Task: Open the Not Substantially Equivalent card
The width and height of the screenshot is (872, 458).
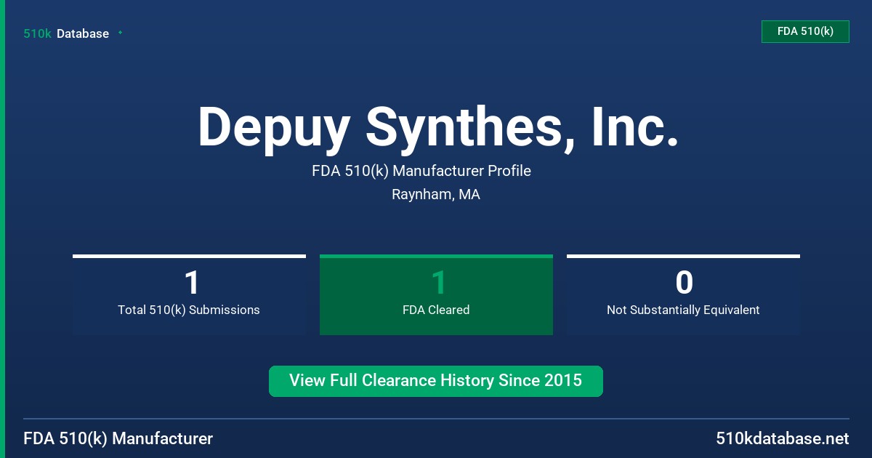Action: click(683, 295)
